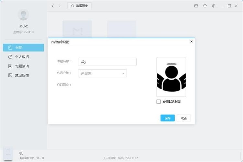This screenshot has height=162, width=243.
Task: Click the shirt skin theme icon
Action: [205, 6]
